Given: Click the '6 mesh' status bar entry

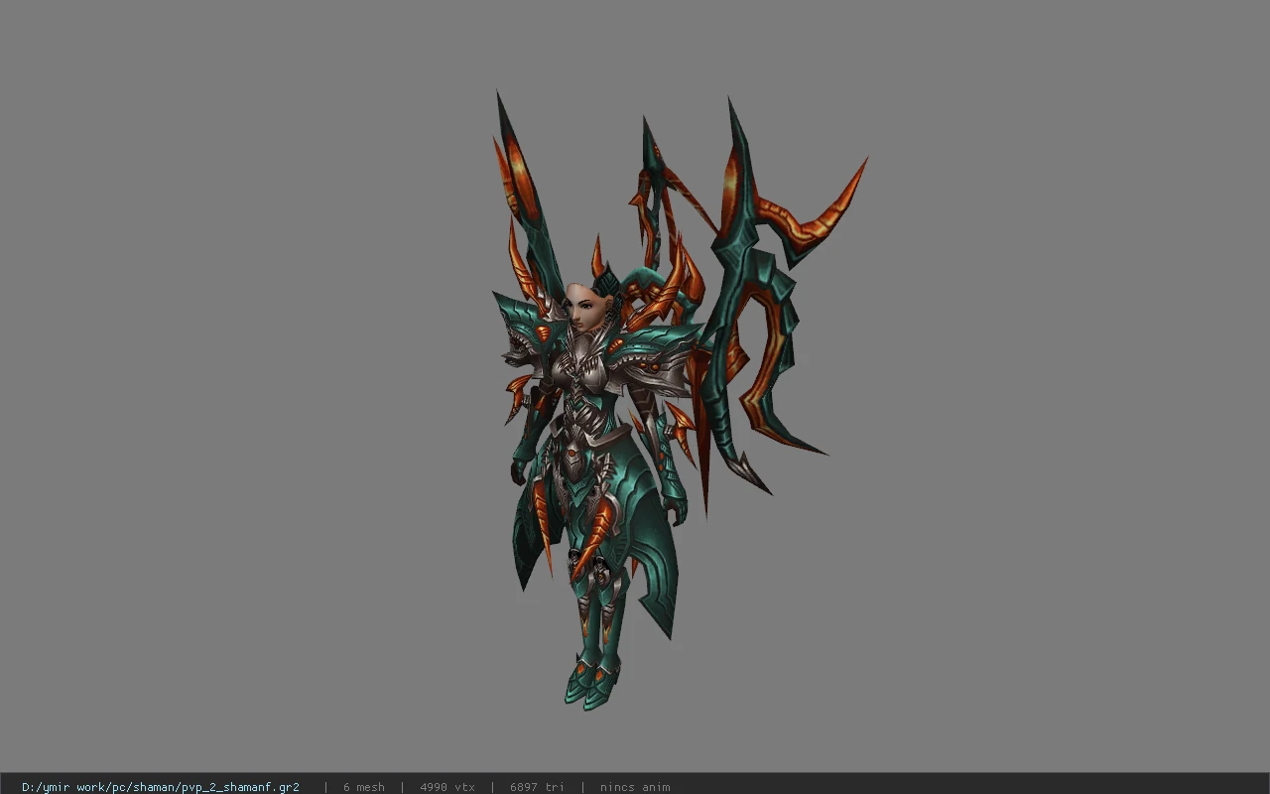Looking at the screenshot, I should click(363, 787).
